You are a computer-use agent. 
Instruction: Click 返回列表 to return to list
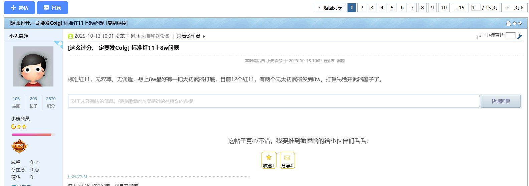[x=330, y=8]
